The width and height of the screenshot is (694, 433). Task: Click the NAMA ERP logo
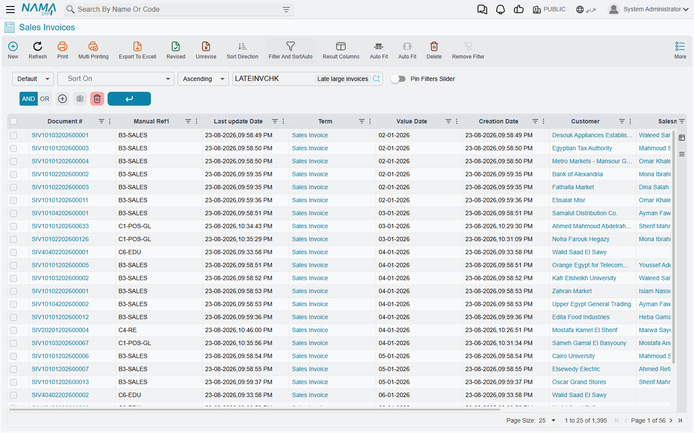click(x=39, y=9)
